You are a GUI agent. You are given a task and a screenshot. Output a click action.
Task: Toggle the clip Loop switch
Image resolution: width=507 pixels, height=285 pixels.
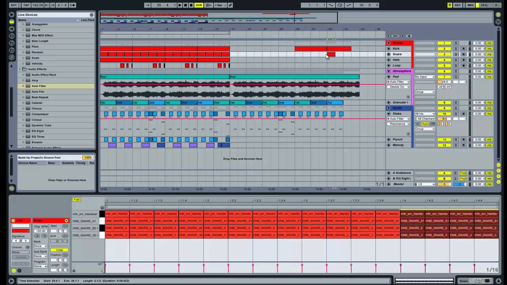[x=59, y=250]
